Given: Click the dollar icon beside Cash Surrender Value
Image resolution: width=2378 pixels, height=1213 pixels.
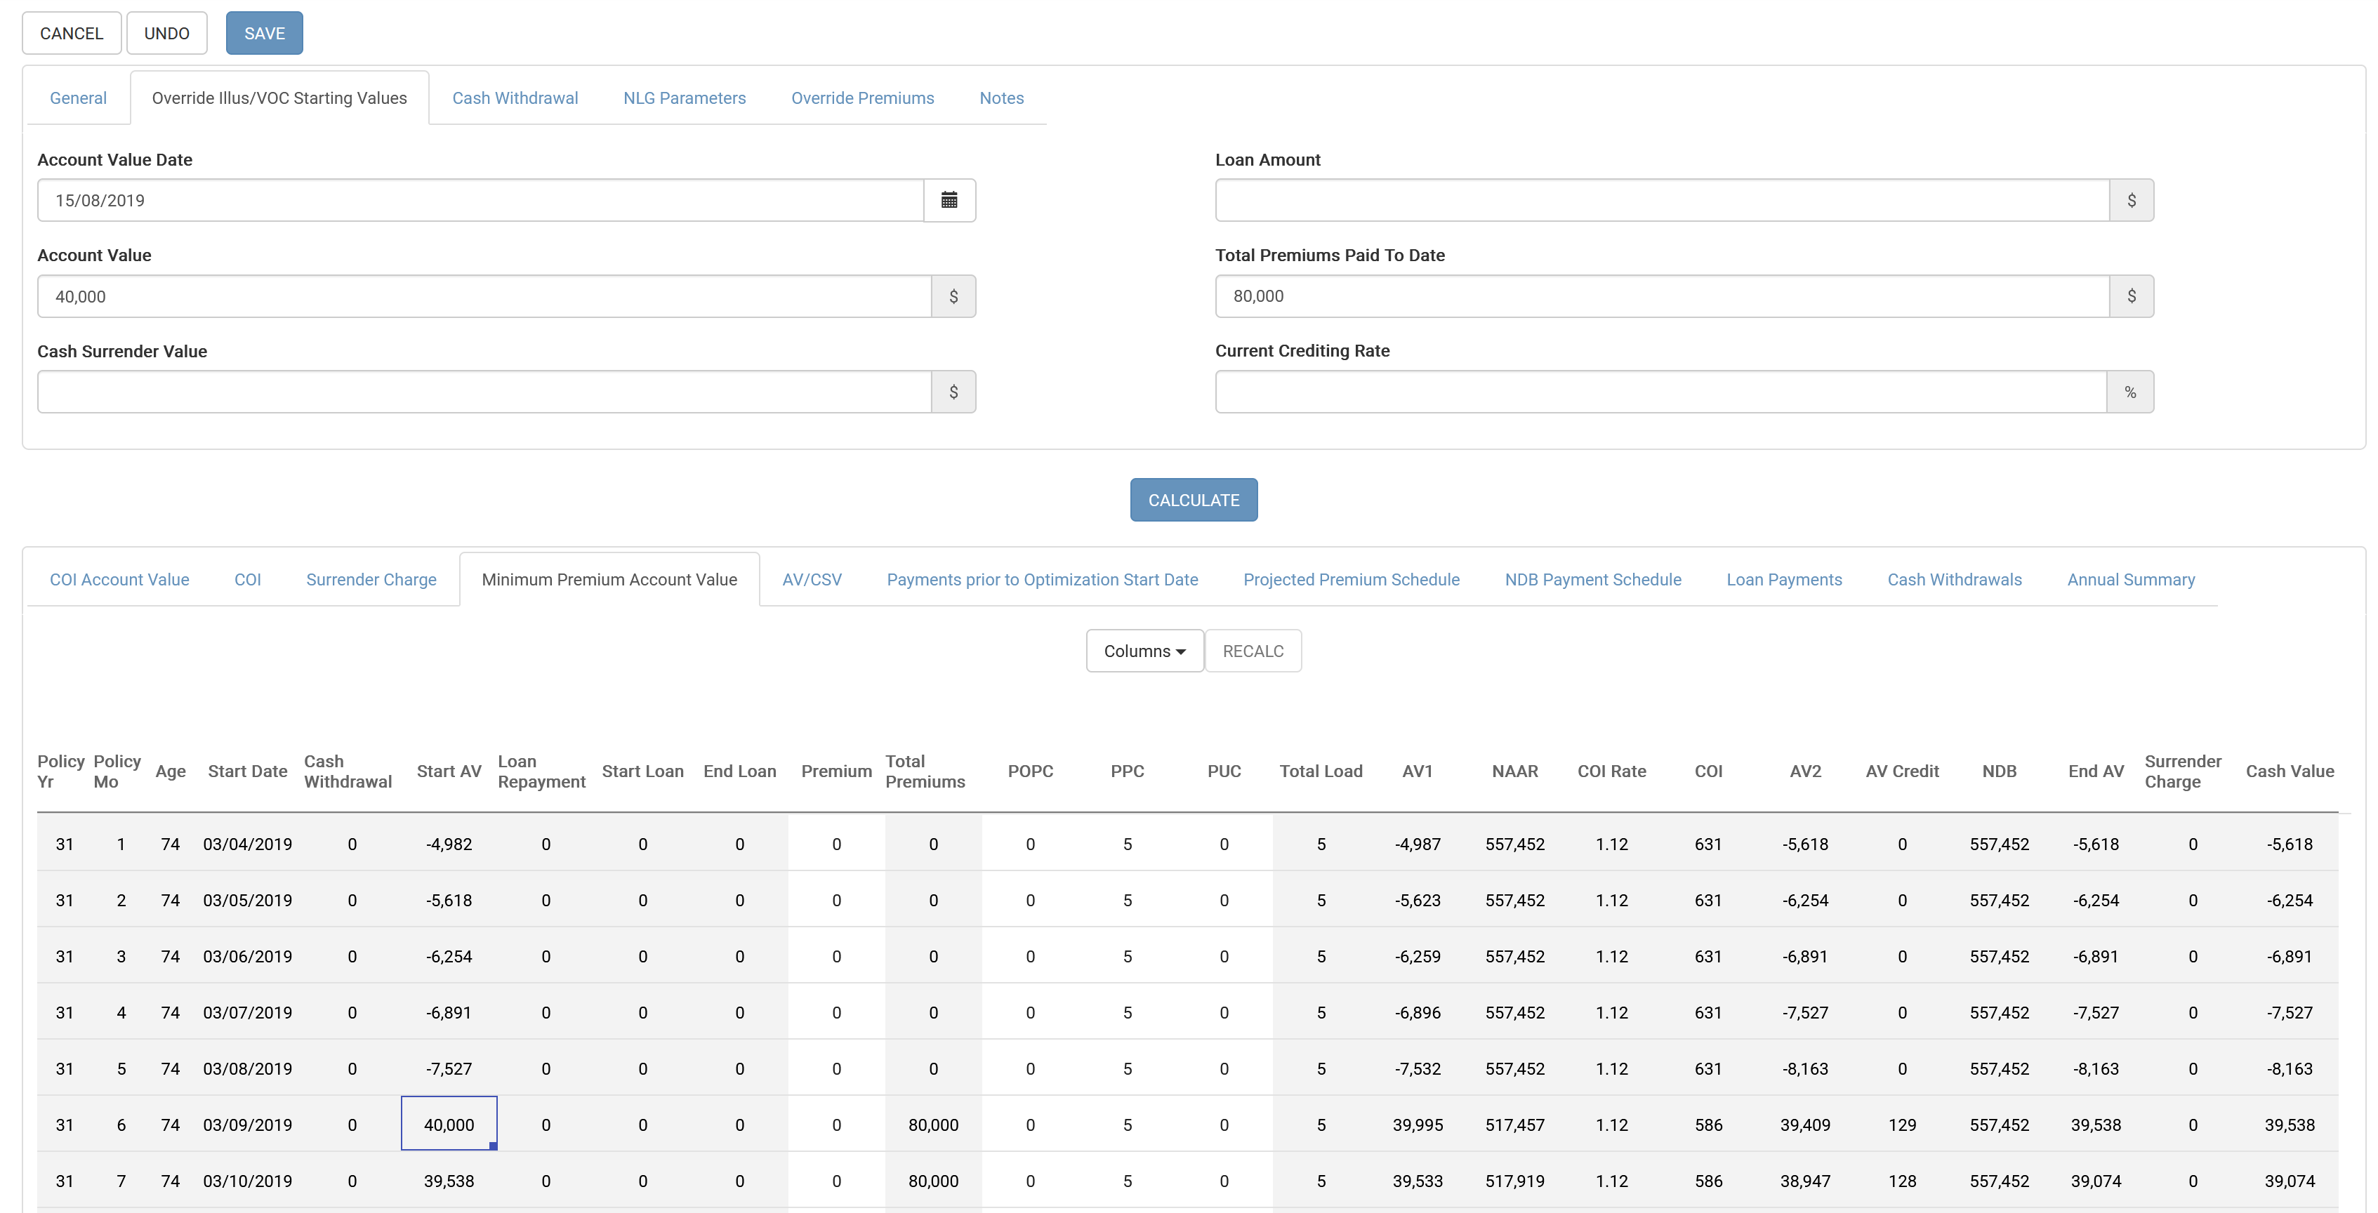Looking at the screenshot, I should point(953,392).
